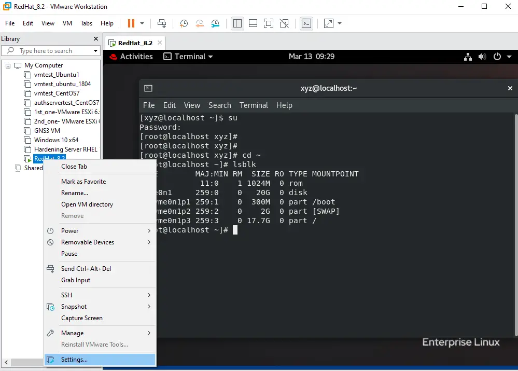This screenshot has height=371, width=518.
Task: Choose Send Ctrl+Alt+Del in context menu
Action: point(100,269)
